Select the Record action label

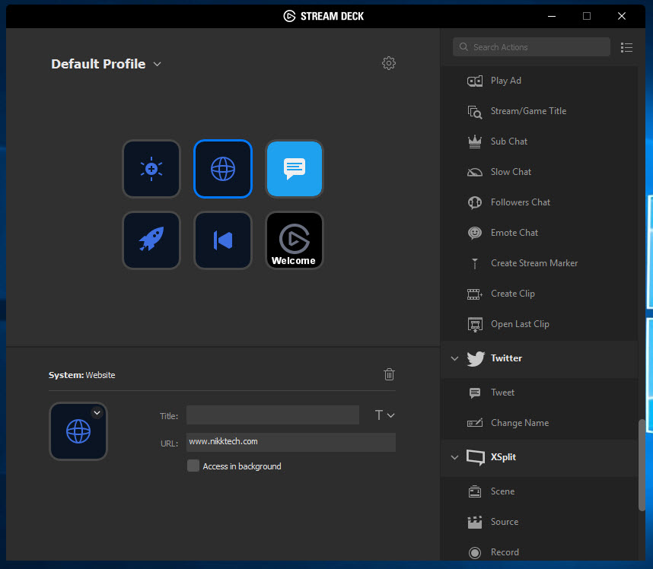point(505,552)
